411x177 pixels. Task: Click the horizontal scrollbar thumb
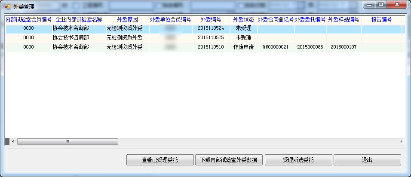[67, 141]
